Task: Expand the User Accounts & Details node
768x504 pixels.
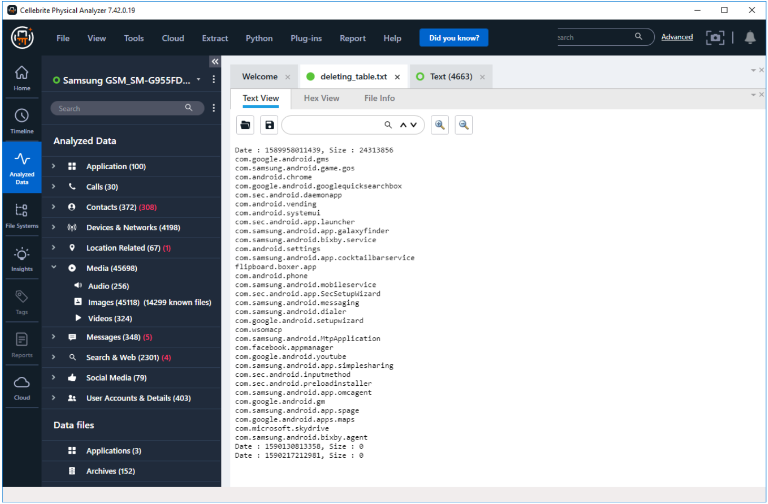Action: [x=54, y=398]
